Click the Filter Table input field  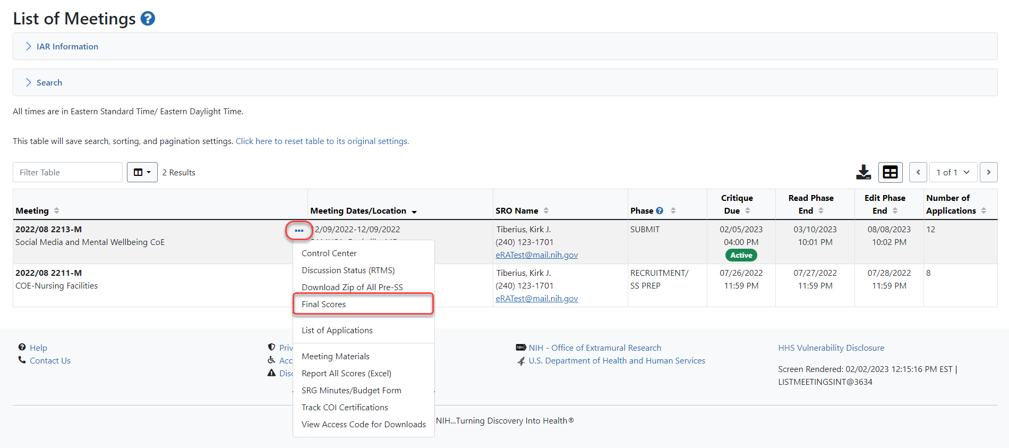tap(67, 172)
